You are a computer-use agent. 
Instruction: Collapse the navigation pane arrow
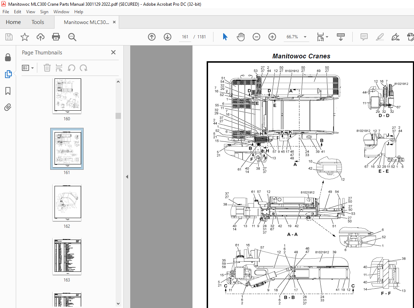[127, 177]
